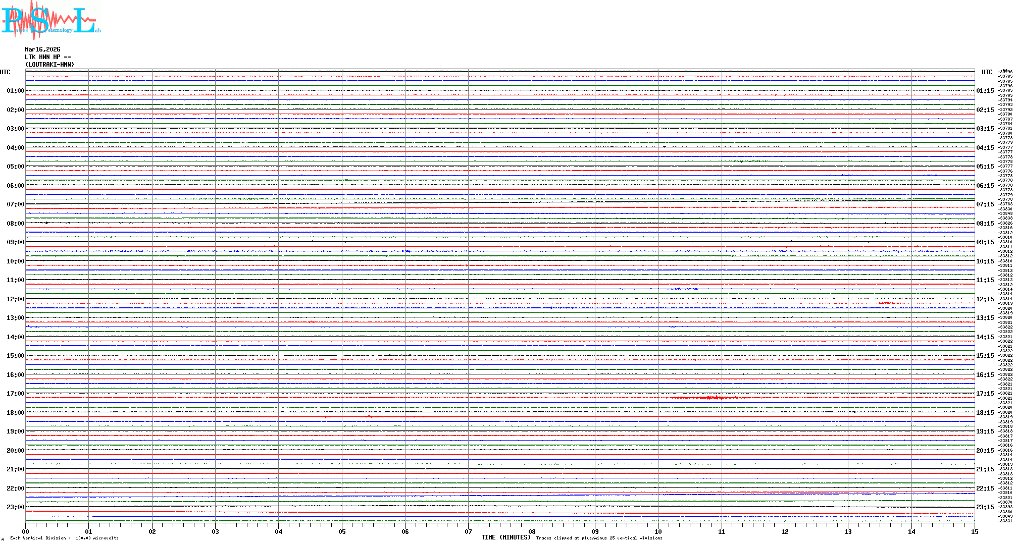Viewport: 1015px width, 545px height.
Task: Click the TIME (MINUTES) axis title
Action: 505,537
